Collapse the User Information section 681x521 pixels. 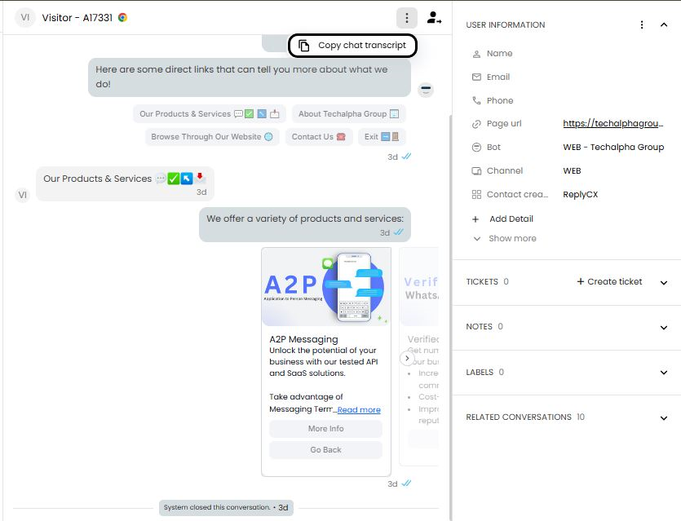[x=664, y=25]
